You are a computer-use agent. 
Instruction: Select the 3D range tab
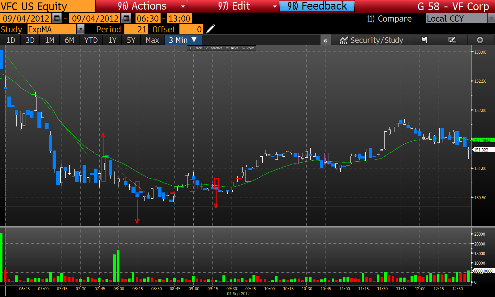[x=30, y=40]
